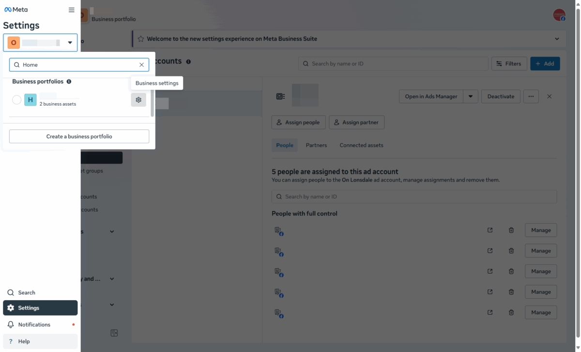Clear the Home search field with X
This screenshot has width=581, height=352.
click(x=142, y=65)
